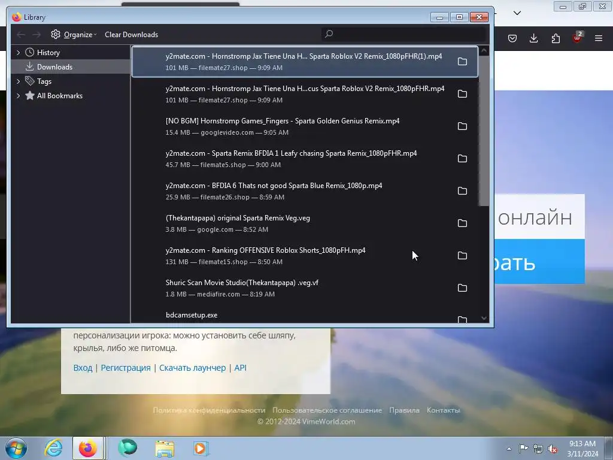Open the Firefox extensions puzzle icon
This screenshot has width=613, height=460.
(x=556, y=38)
